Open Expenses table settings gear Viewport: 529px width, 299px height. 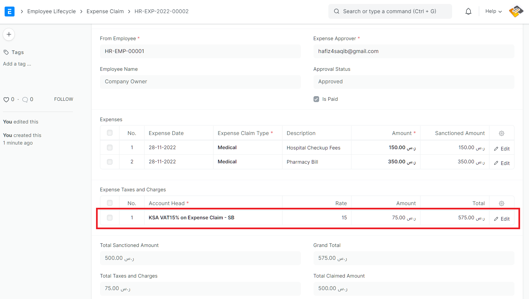(502, 133)
